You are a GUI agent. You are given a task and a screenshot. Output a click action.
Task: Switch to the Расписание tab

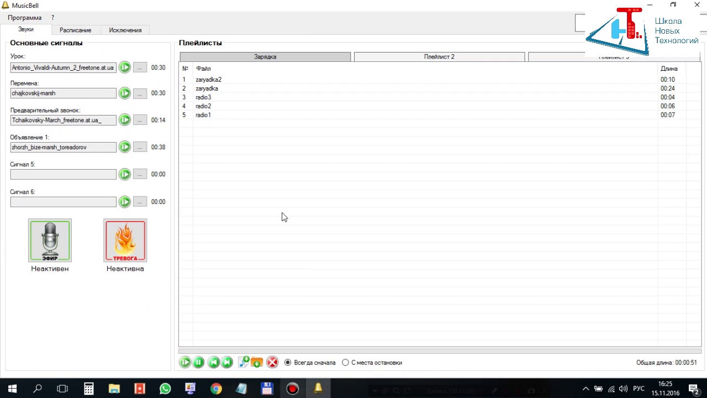point(76,30)
